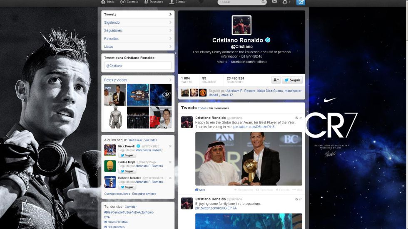The height and width of the screenshot is (229, 408).
Task: Click Encontrar amigos link
Action: [144, 194]
